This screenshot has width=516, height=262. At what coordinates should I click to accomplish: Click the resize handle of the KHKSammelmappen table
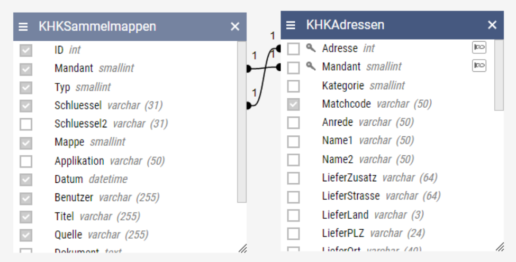[x=242, y=248]
